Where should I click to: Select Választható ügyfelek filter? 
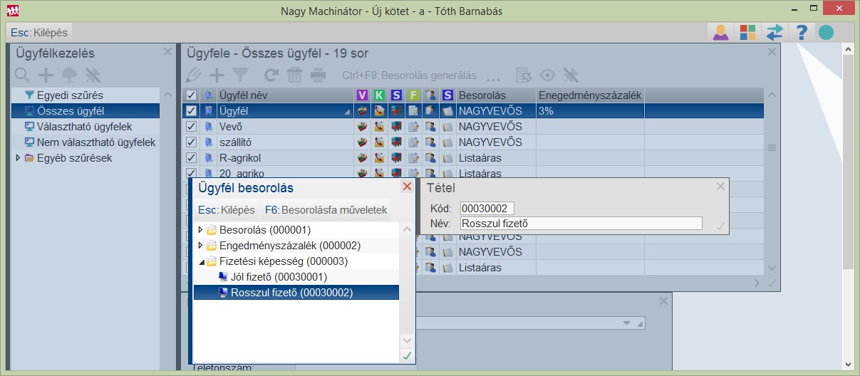(85, 126)
